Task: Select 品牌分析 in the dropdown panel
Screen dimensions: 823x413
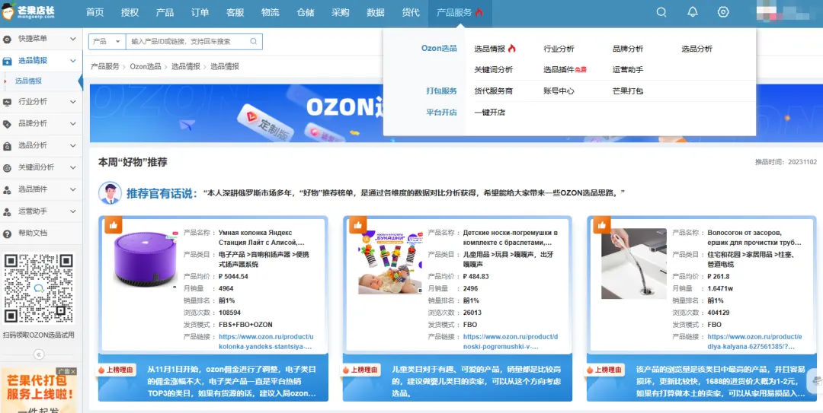Action: [x=628, y=49]
